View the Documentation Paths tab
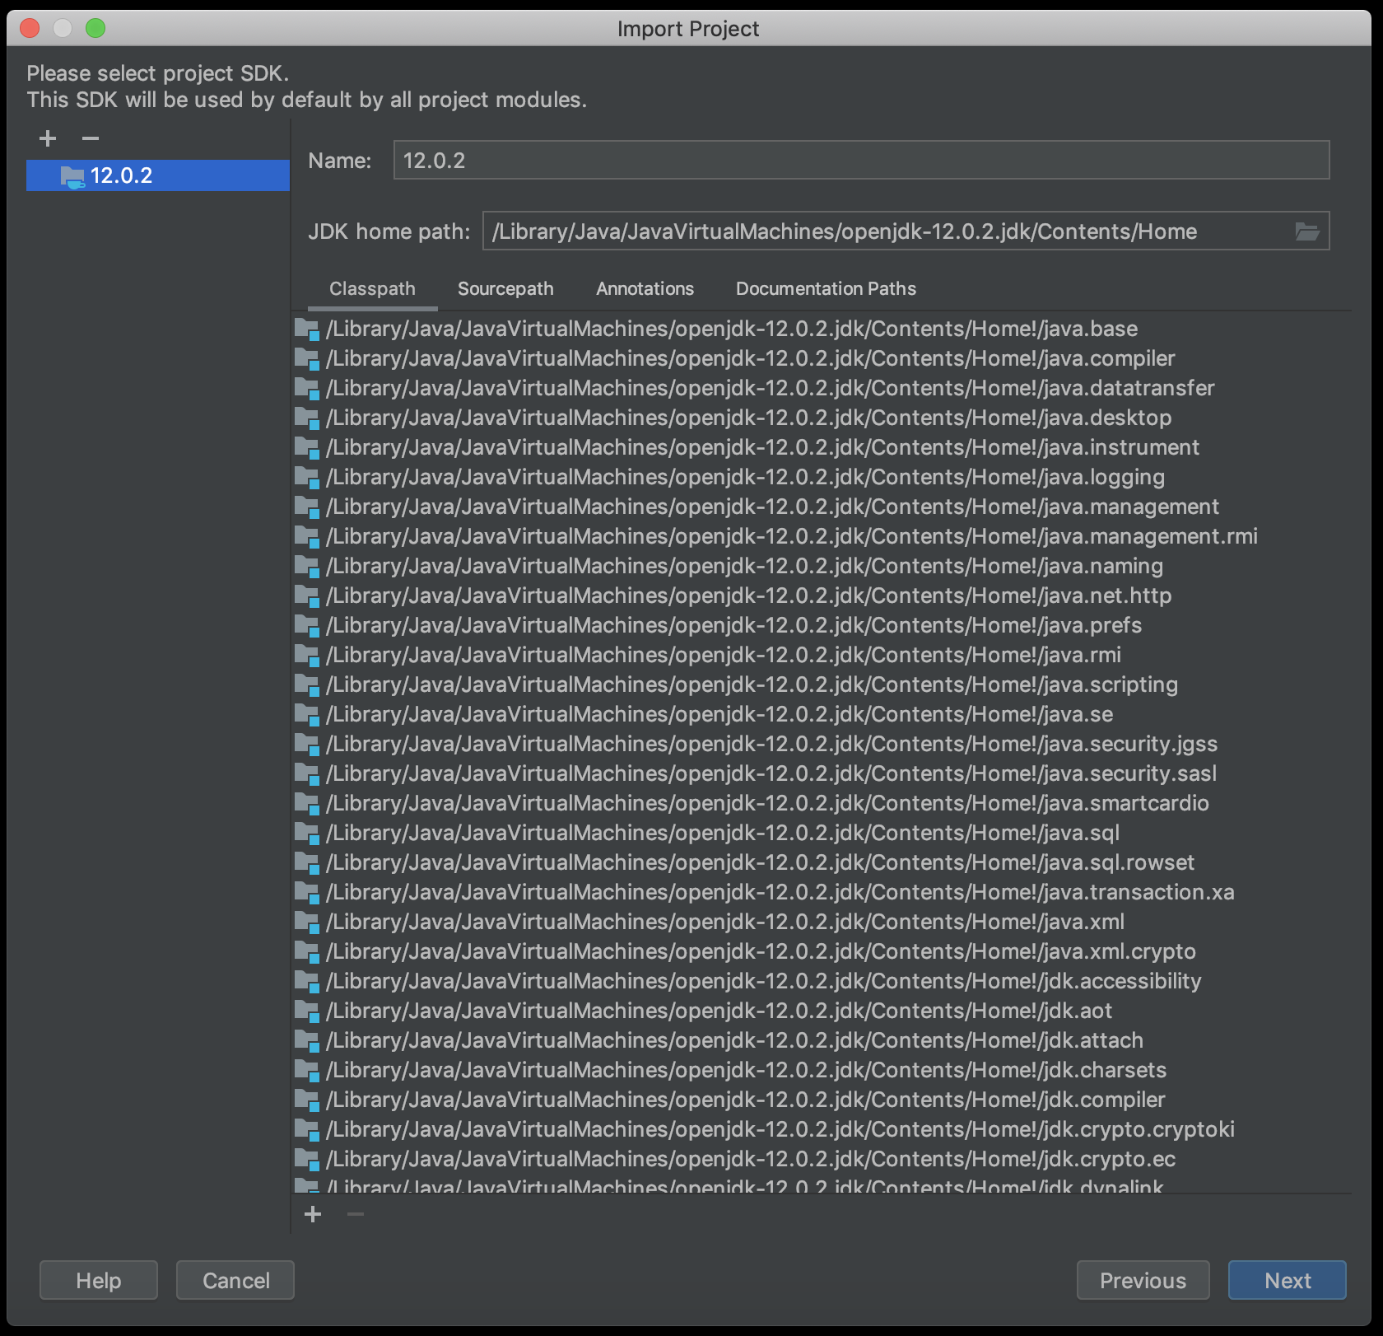 coord(826,288)
